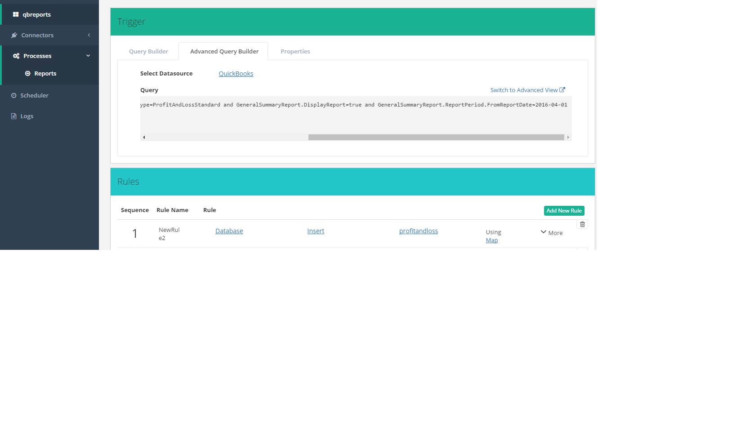The width and height of the screenshot is (732, 435).
Task: Open the QuickBooks datasource link
Action: pos(236,74)
